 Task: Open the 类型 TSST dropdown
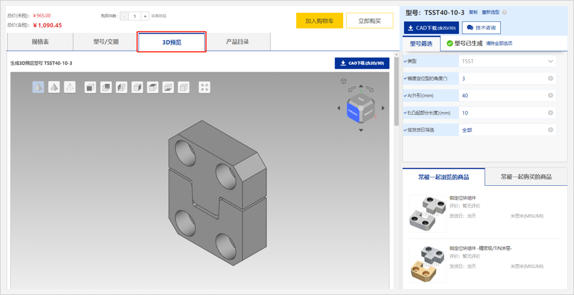[550, 62]
